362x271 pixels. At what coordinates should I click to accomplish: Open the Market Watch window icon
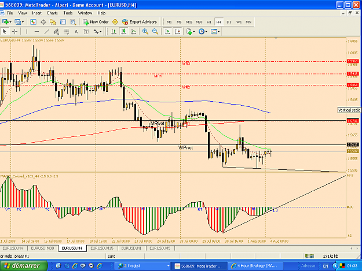coord(33,22)
